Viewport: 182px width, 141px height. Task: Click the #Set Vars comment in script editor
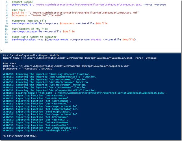tap(19, 10)
